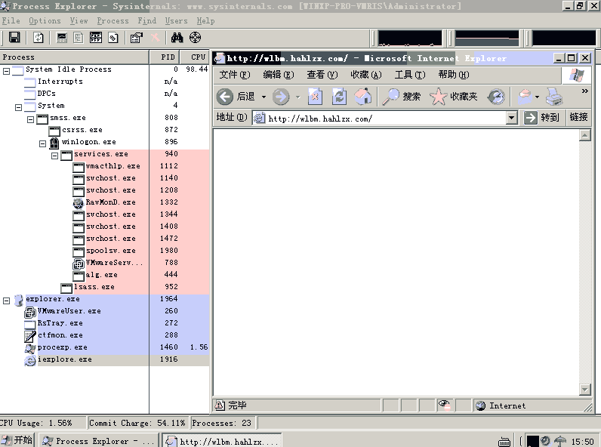Select the procexp.exe process row

pyautogui.click(x=105, y=347)
